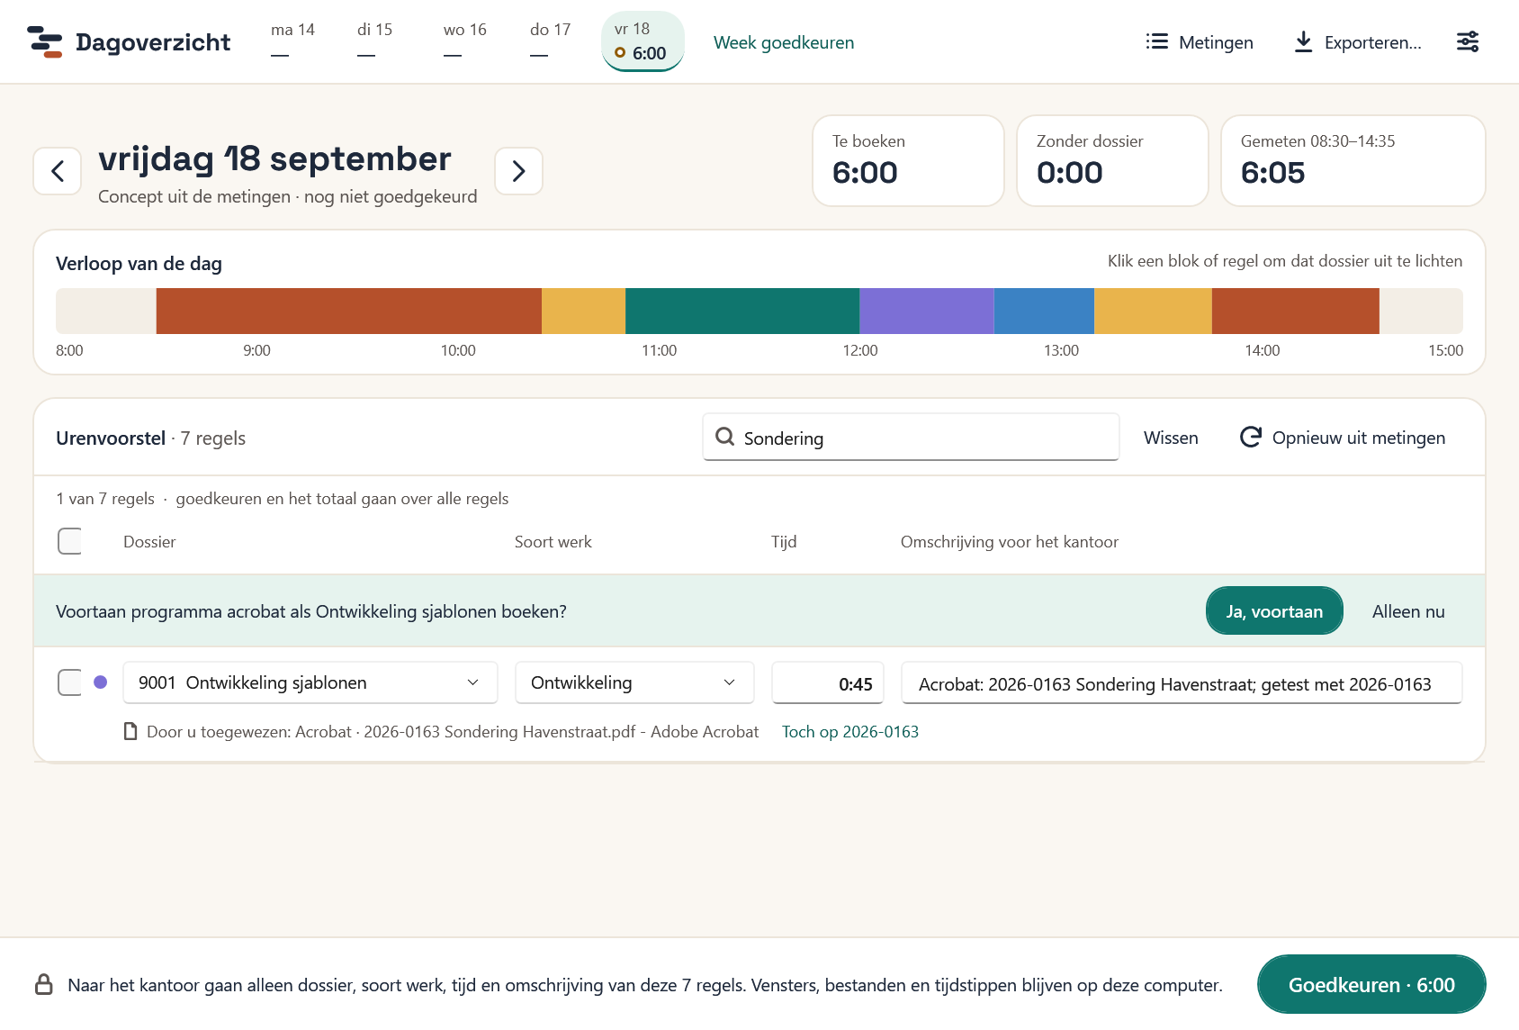Click the file icon beside Door u toegewezen
1519x1030 pixels.
coord(130,731)
